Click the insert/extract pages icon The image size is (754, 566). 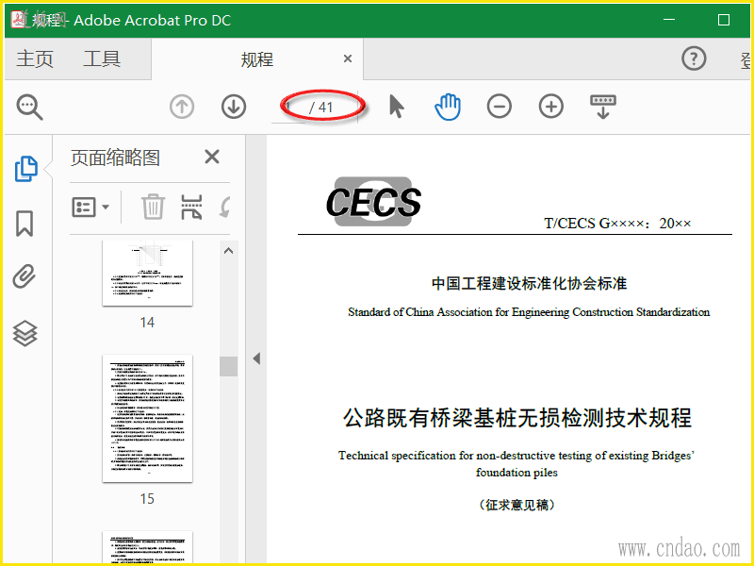click(x=191, y=207)
